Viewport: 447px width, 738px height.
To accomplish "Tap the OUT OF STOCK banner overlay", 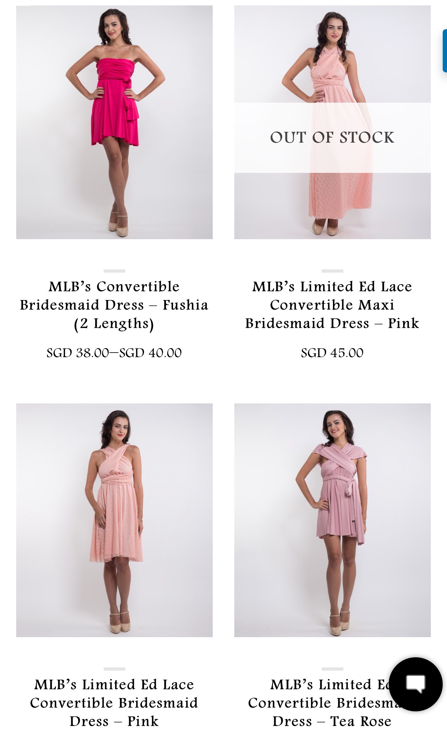I will [x=333, y=138].
